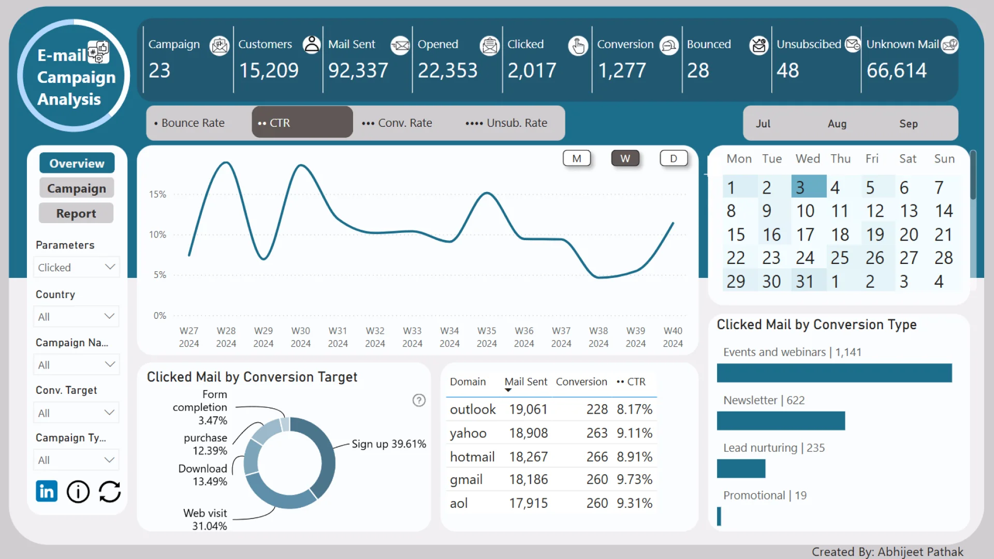This screenshot has height=559, width=994.
Task: Click the CTR column header in table
Action: 631,381
